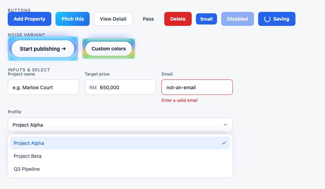Focus the Project name input field

[x=43, y=87]
